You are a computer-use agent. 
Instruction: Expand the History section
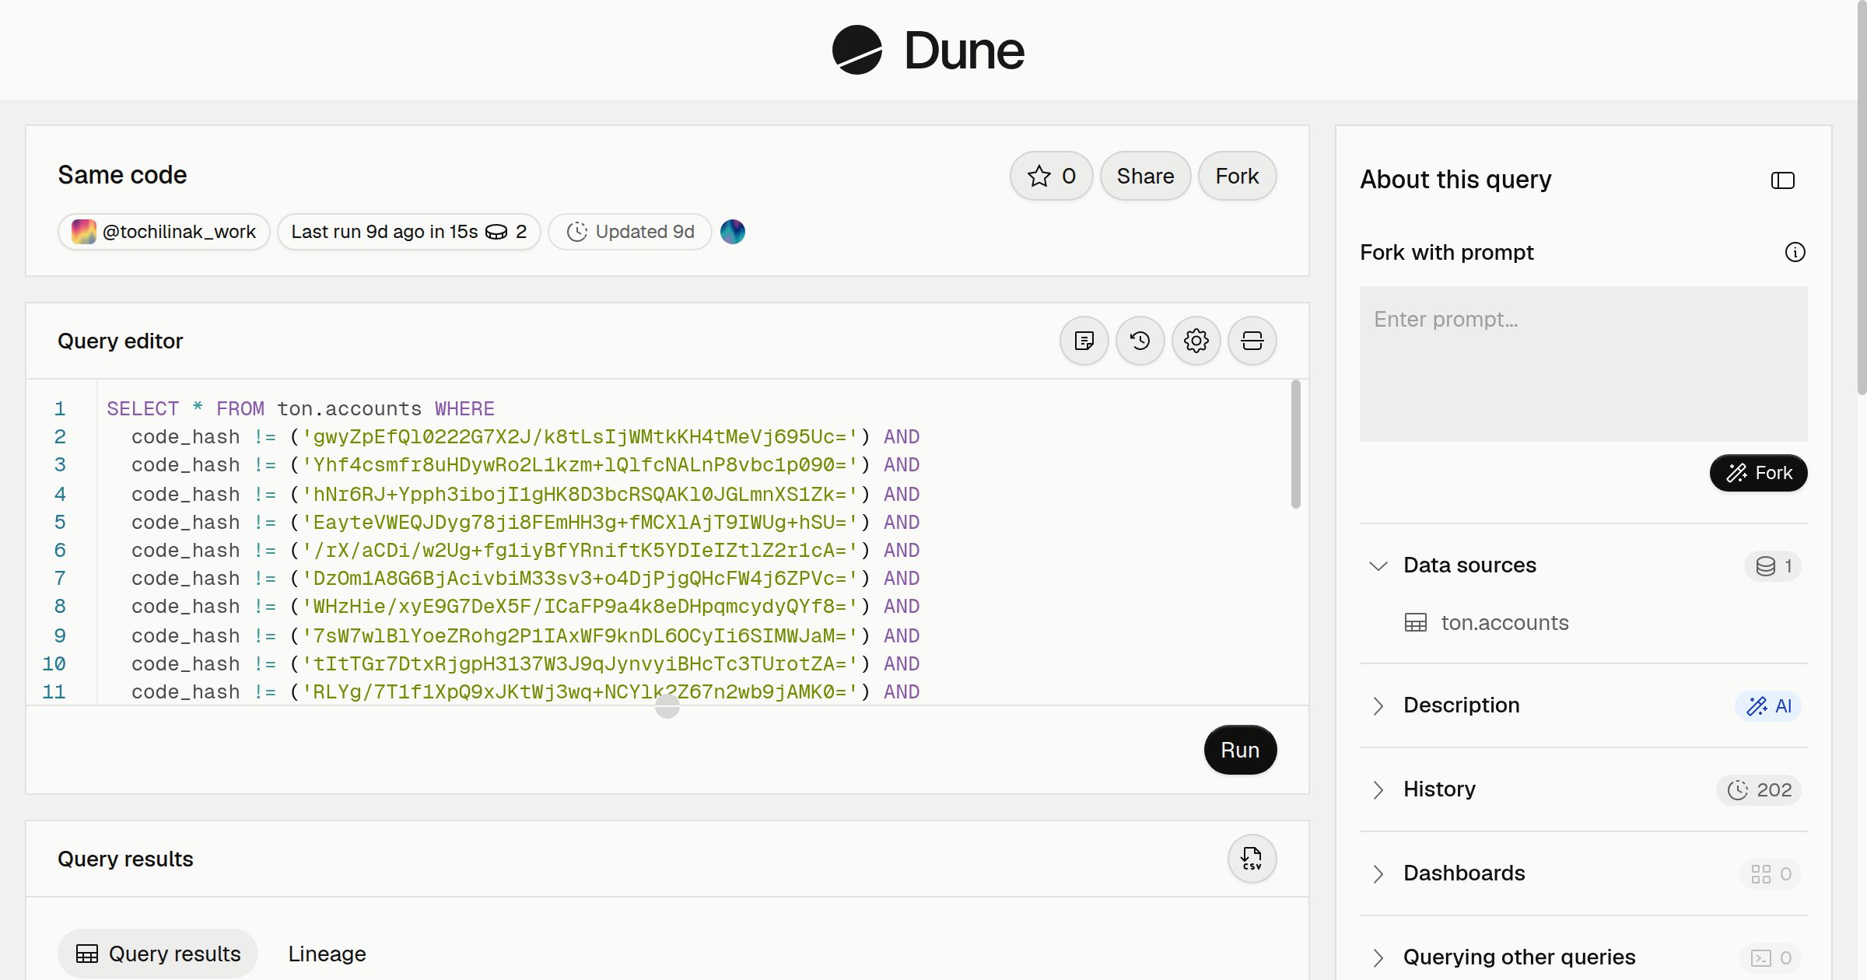[x=1378, y=789]
